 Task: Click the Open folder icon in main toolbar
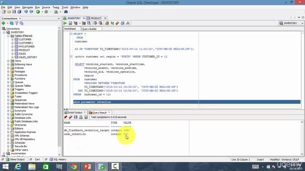point(9,12)
